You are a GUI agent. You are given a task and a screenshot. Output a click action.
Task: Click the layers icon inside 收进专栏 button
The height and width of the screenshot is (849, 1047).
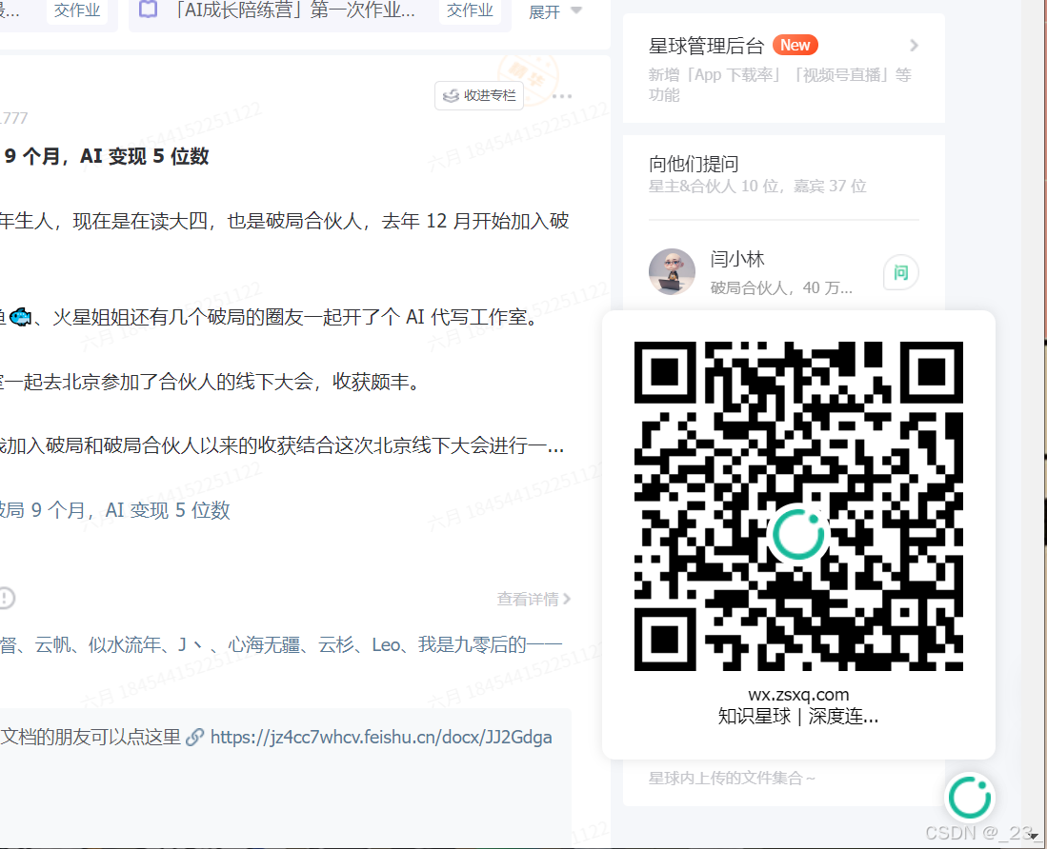pos(449,95)
